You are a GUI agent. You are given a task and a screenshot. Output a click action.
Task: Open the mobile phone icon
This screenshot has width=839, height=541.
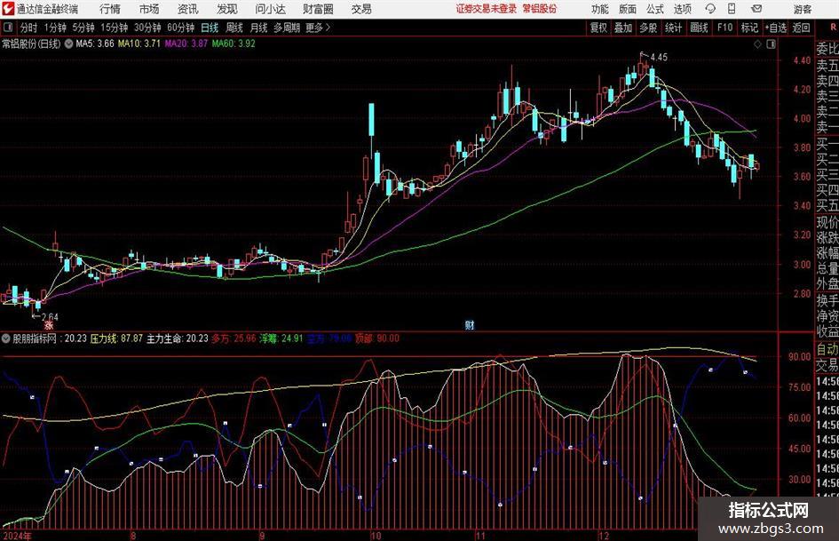(x=732, y=9)
